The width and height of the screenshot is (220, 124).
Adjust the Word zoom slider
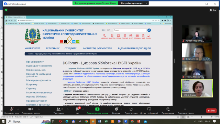[x=202, y=117]
